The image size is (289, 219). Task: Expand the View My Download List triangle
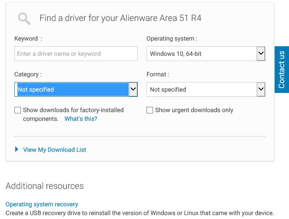[x=17, y=149]
